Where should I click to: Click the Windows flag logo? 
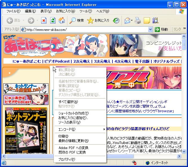(x=182, y=12)
